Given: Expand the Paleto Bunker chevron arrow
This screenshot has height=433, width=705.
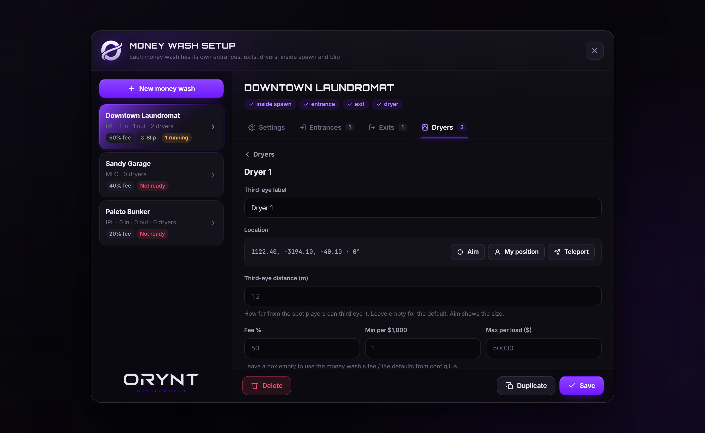Looking at the screenshot, I should [213, 223].
